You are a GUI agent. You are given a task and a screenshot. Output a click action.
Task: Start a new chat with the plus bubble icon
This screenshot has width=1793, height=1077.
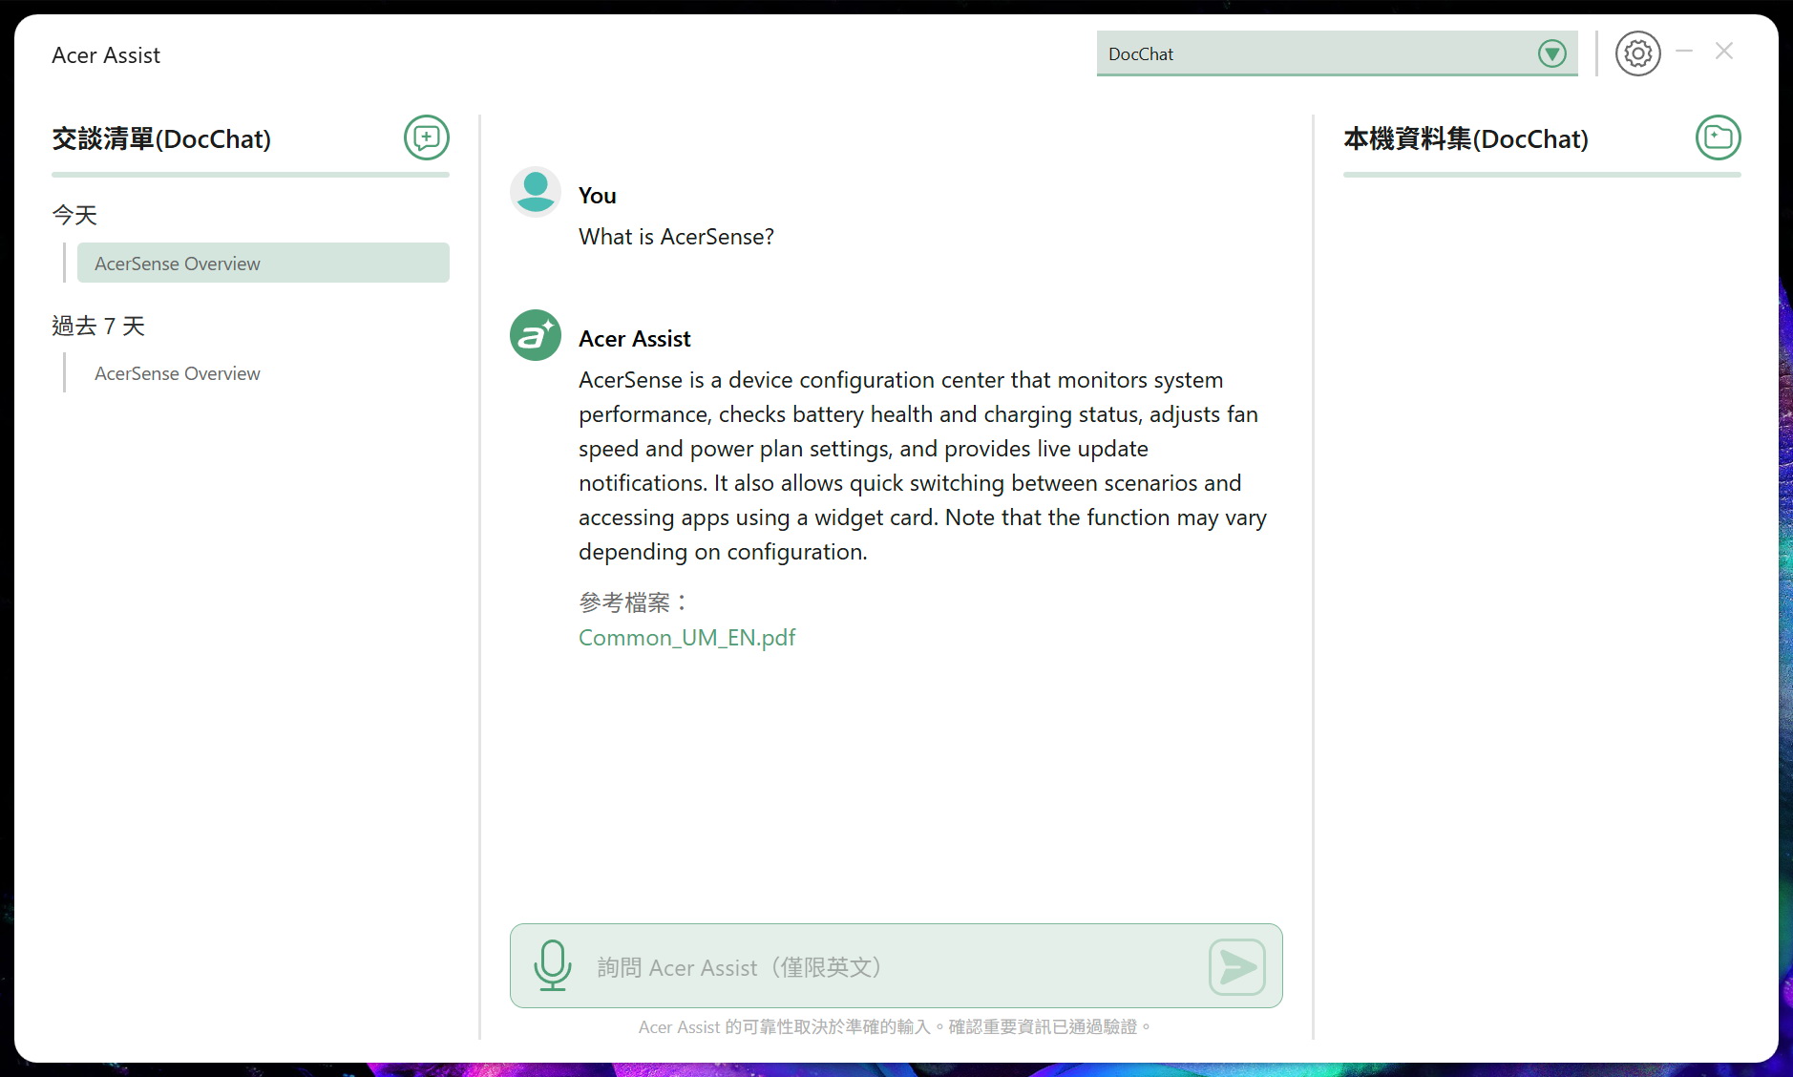tap(426, 137)
